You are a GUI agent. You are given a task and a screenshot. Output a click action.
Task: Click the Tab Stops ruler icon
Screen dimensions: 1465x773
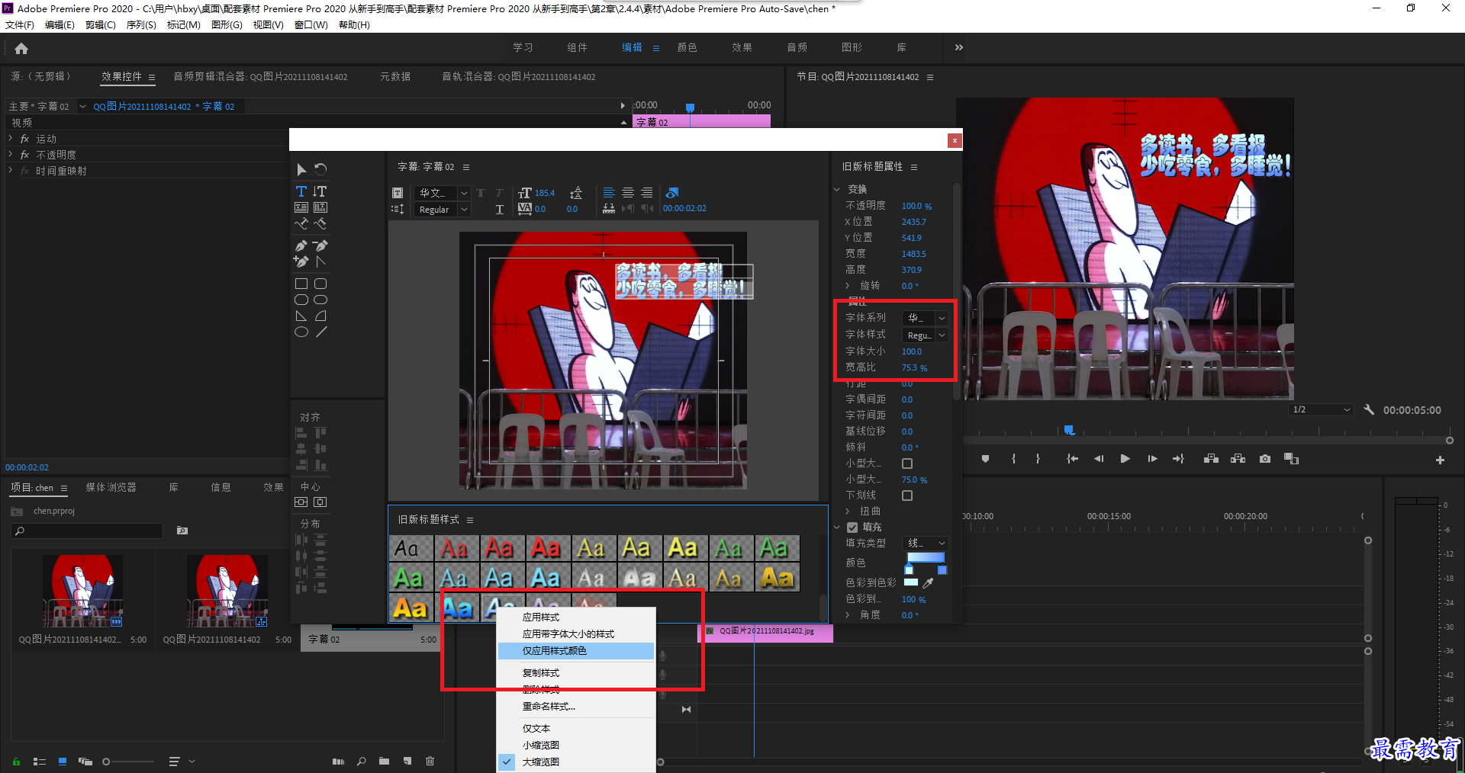pos(609,208)
